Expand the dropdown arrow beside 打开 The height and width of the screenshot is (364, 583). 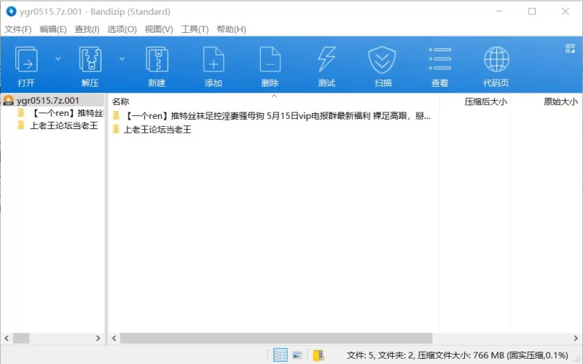point(58,58)
